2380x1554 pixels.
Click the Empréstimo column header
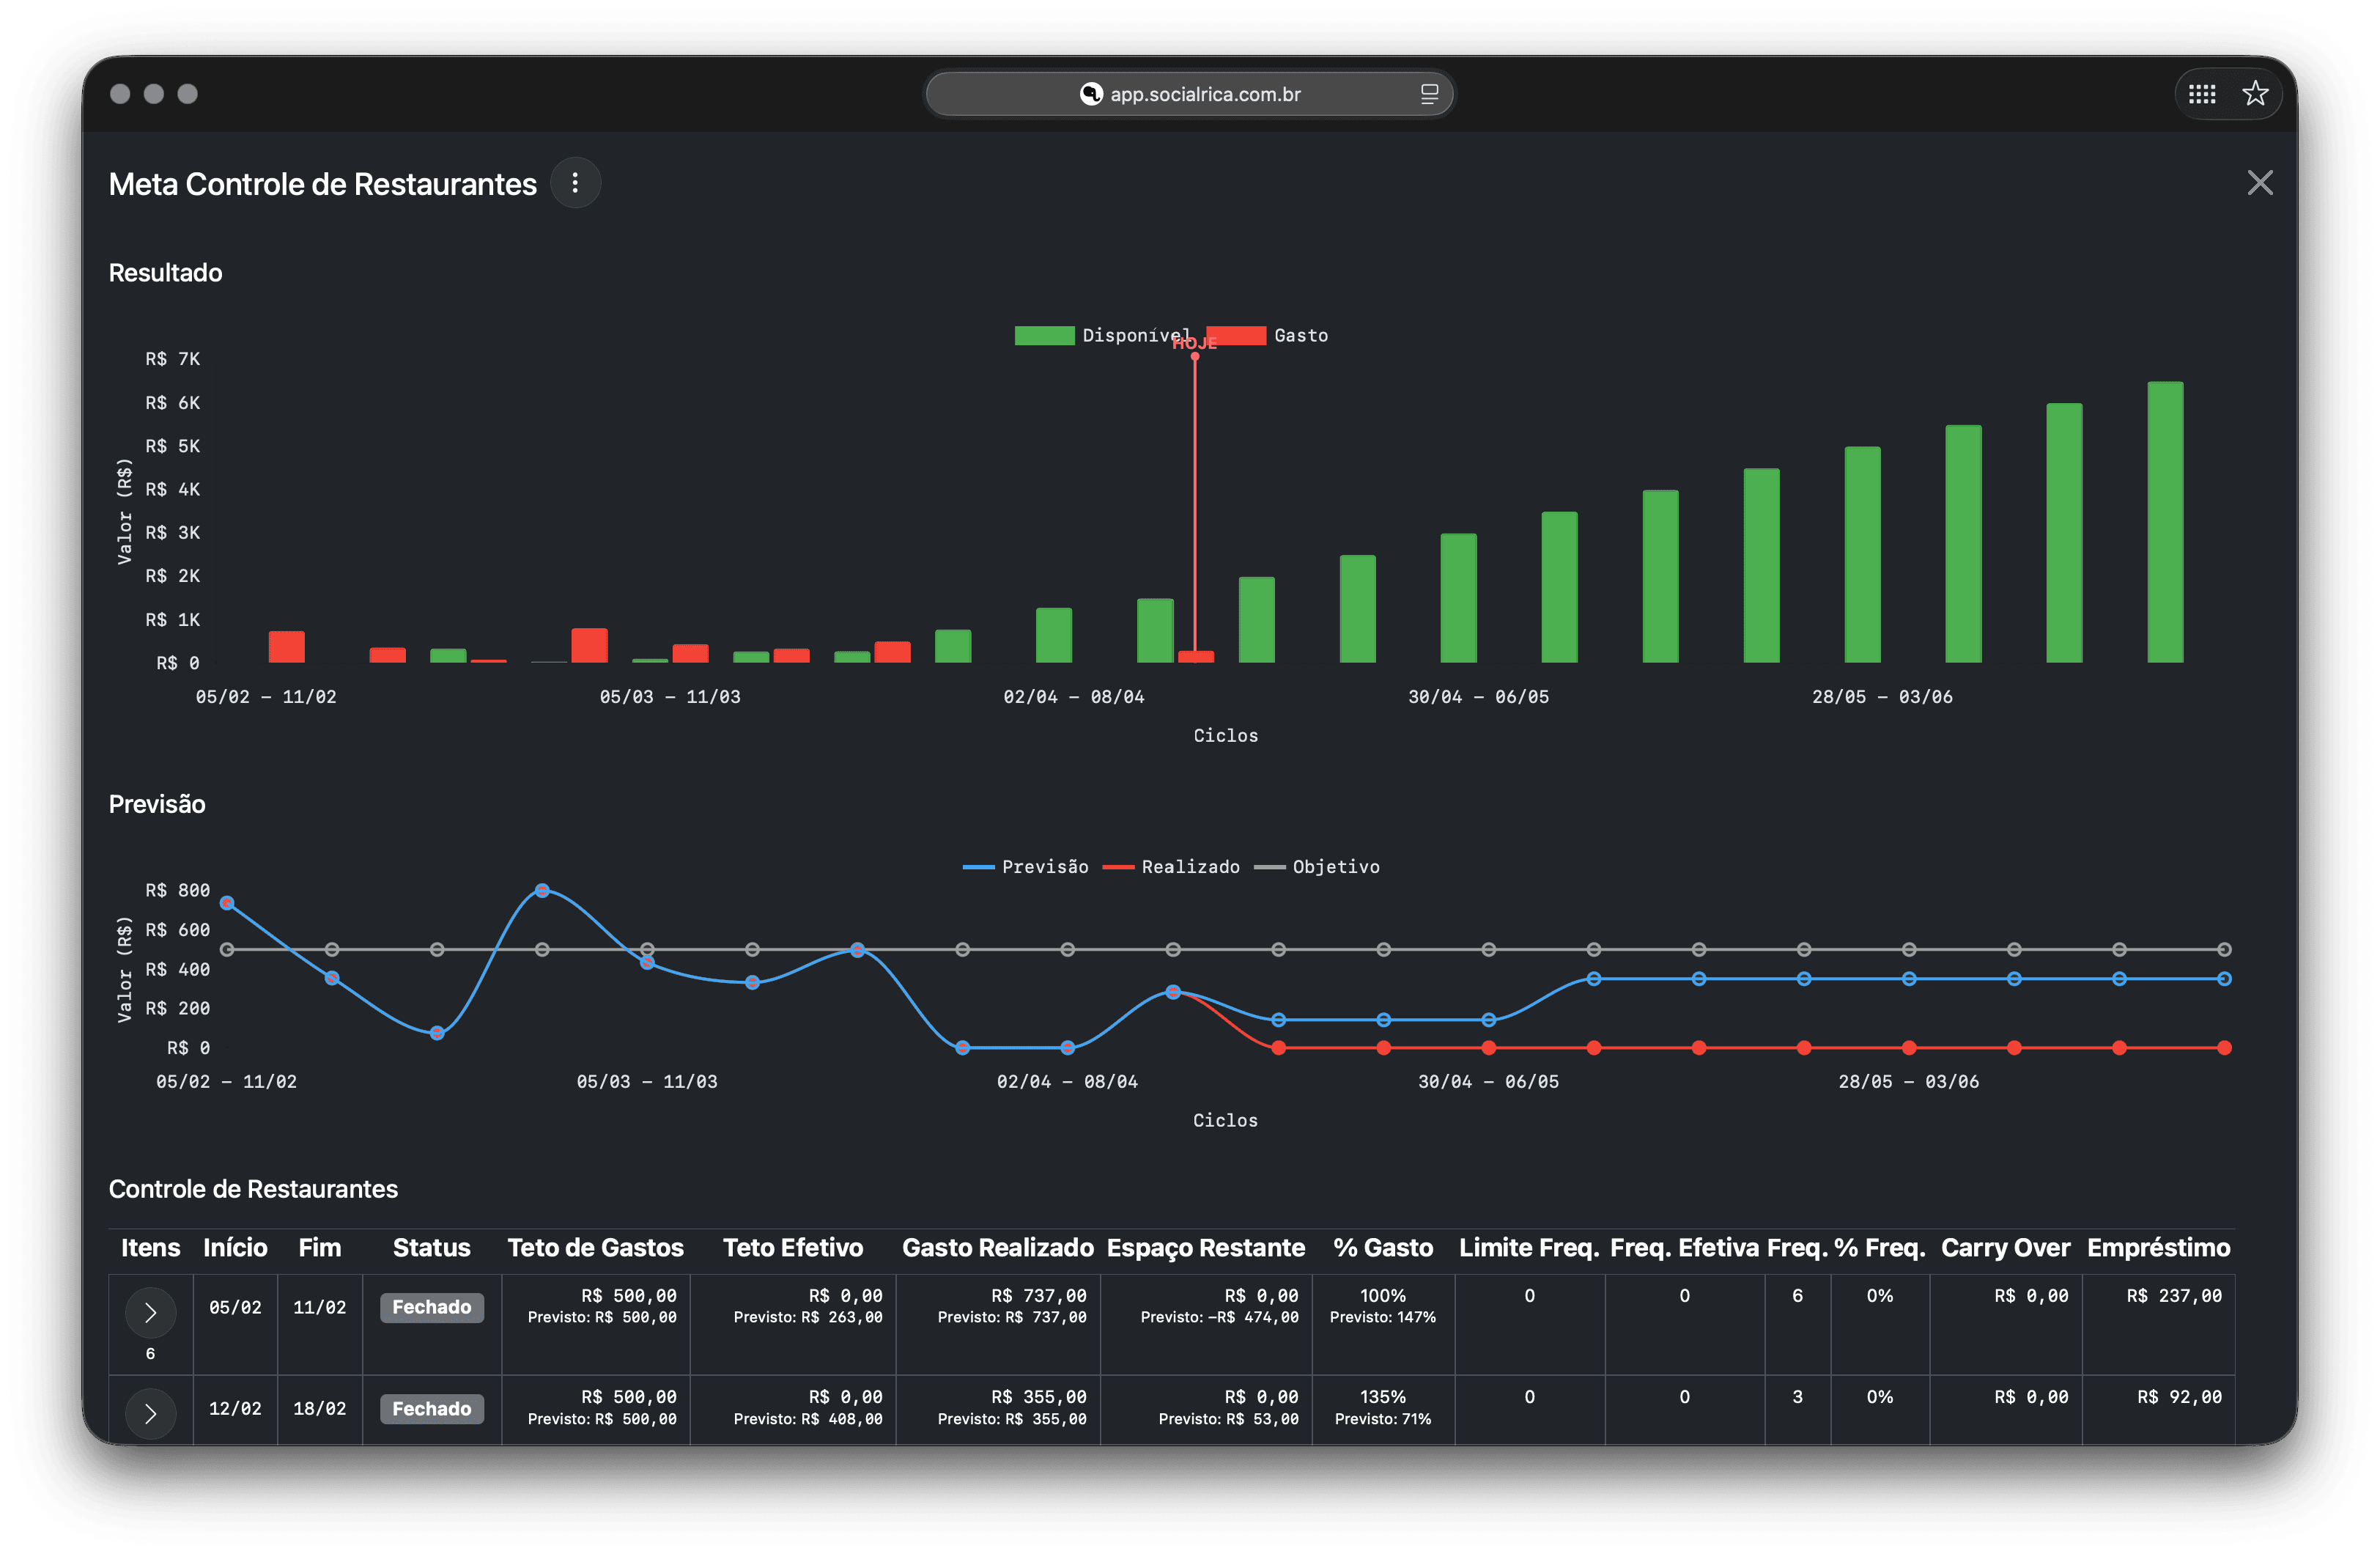click(x=2159, y=1248)
